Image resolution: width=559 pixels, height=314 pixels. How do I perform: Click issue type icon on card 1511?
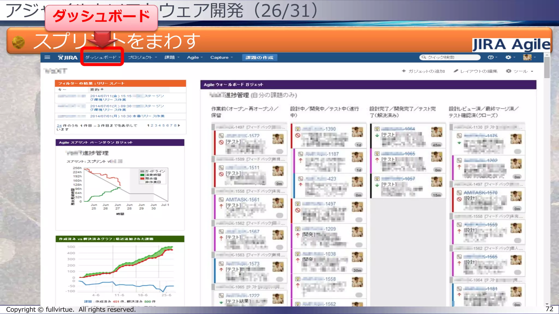tap(221, 168)
